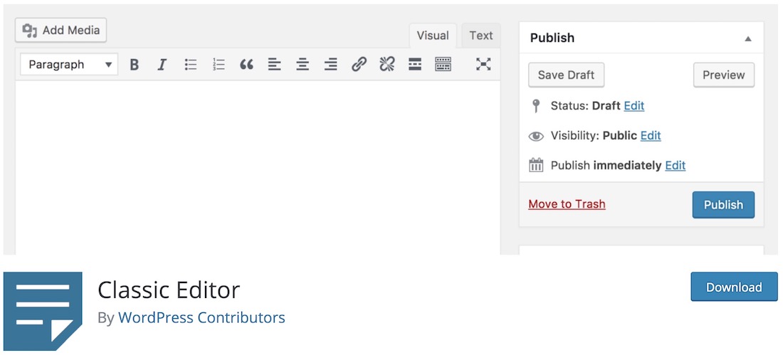This screenshot has height=355, width=783.
Task: Toggle bold formatting in the editor toolbar
Action: click(x=134, y=65)
